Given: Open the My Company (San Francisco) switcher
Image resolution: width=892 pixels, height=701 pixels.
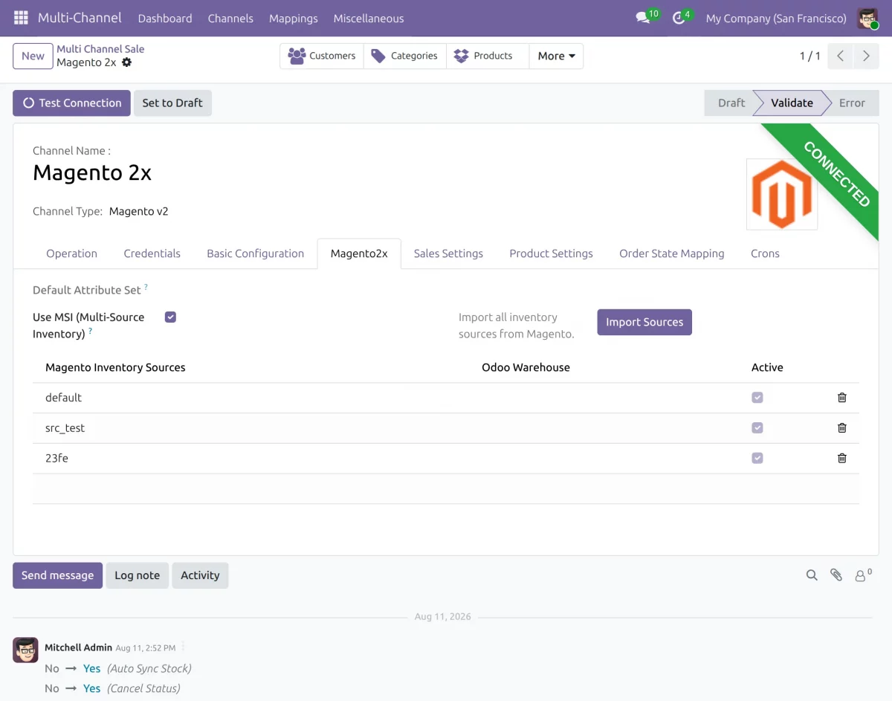Looking at the screenshot, I should 776,18.
